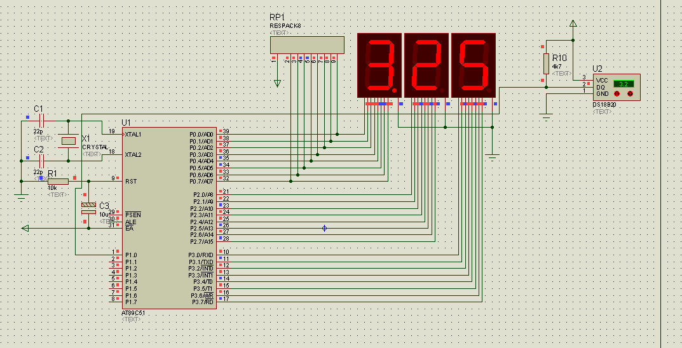
Task: Click the ALE pin label
Action: pos(130,222)
